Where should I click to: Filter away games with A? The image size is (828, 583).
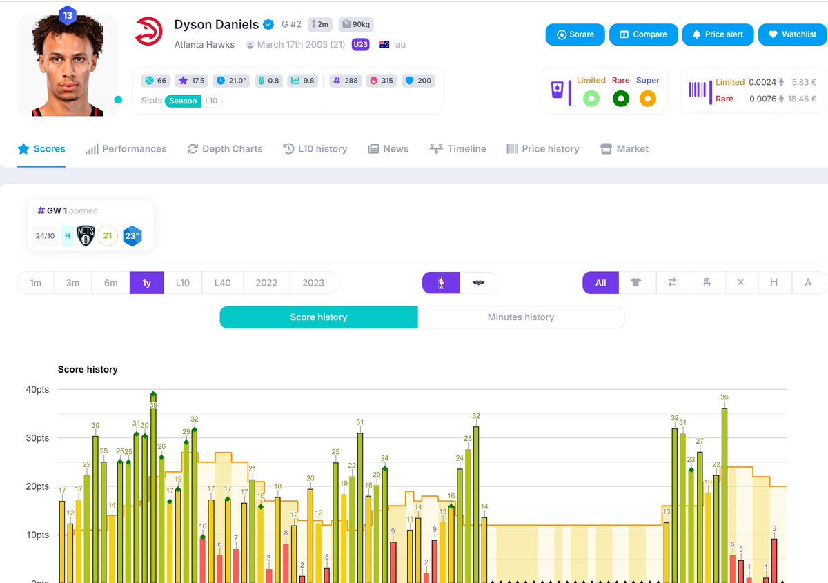coord(808,283)
